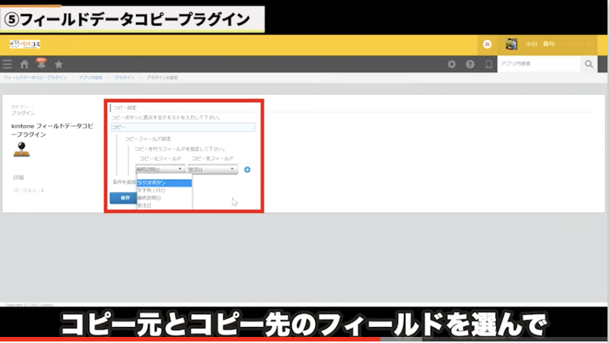Go to the home icon
This screenshot has width=609, height=343.
24,65
